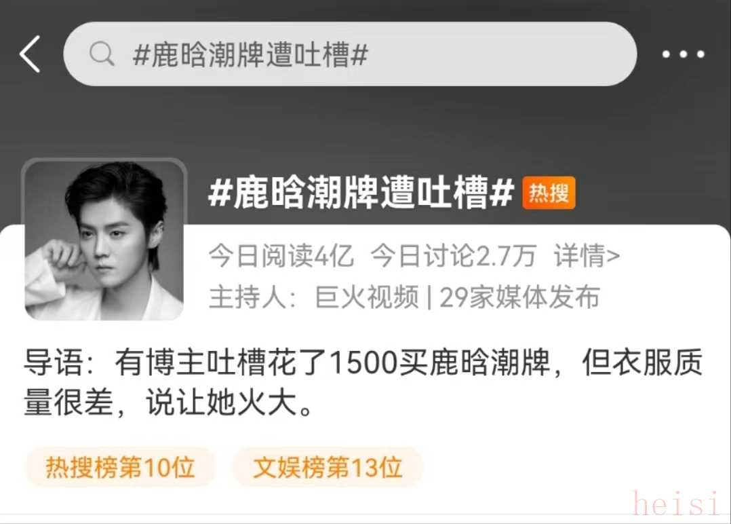This screenshot has height=524, width=731.
Task: Open host account 巨火视频
Action: (367, 297)
